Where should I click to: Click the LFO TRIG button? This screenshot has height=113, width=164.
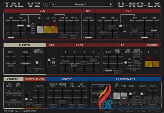pyautogui.click(x=14, y=105)
